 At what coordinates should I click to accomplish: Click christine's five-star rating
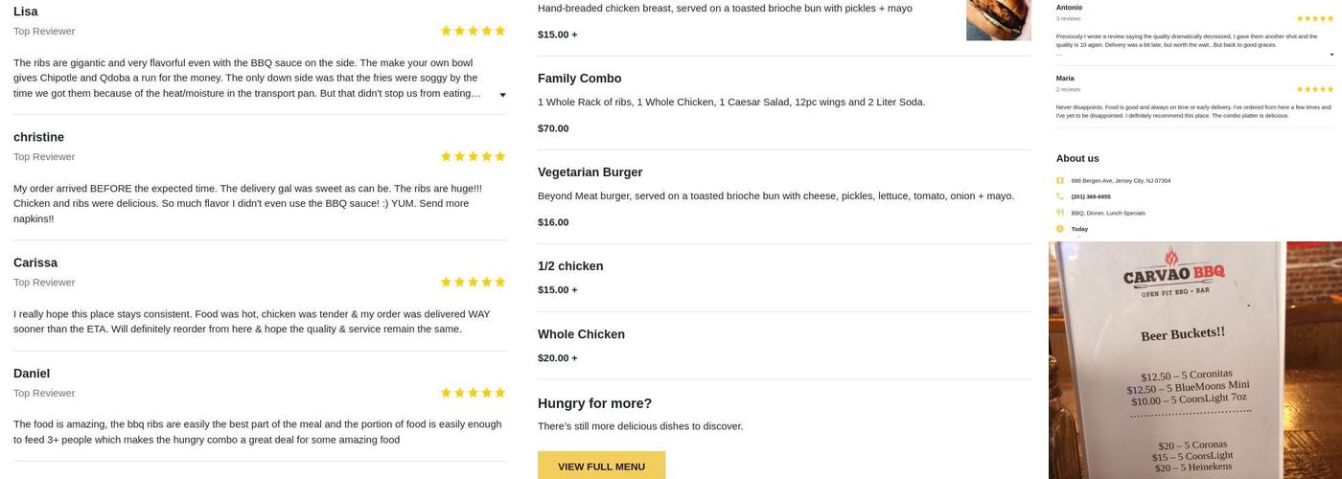tap(473, 156)
